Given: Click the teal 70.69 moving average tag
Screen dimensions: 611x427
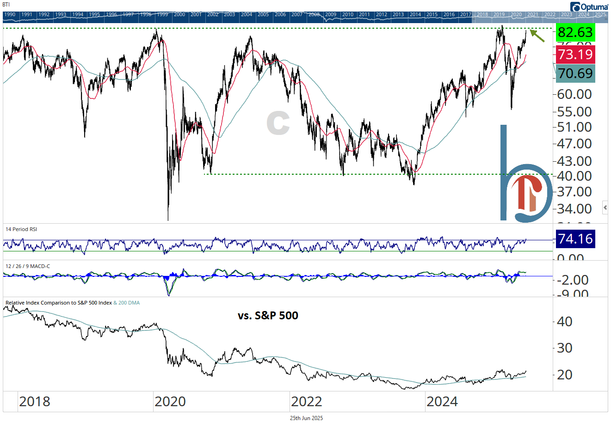Looking at the screenshot, I should (x=575, y=73).
